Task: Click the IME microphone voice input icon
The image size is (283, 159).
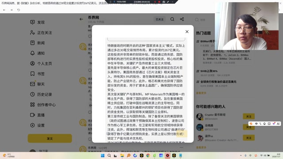Action: click(264, 124)
